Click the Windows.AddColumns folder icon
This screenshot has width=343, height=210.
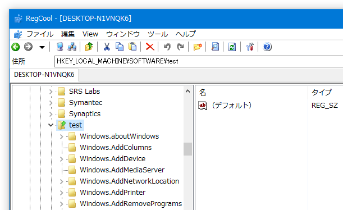click(x=72, y=148)
